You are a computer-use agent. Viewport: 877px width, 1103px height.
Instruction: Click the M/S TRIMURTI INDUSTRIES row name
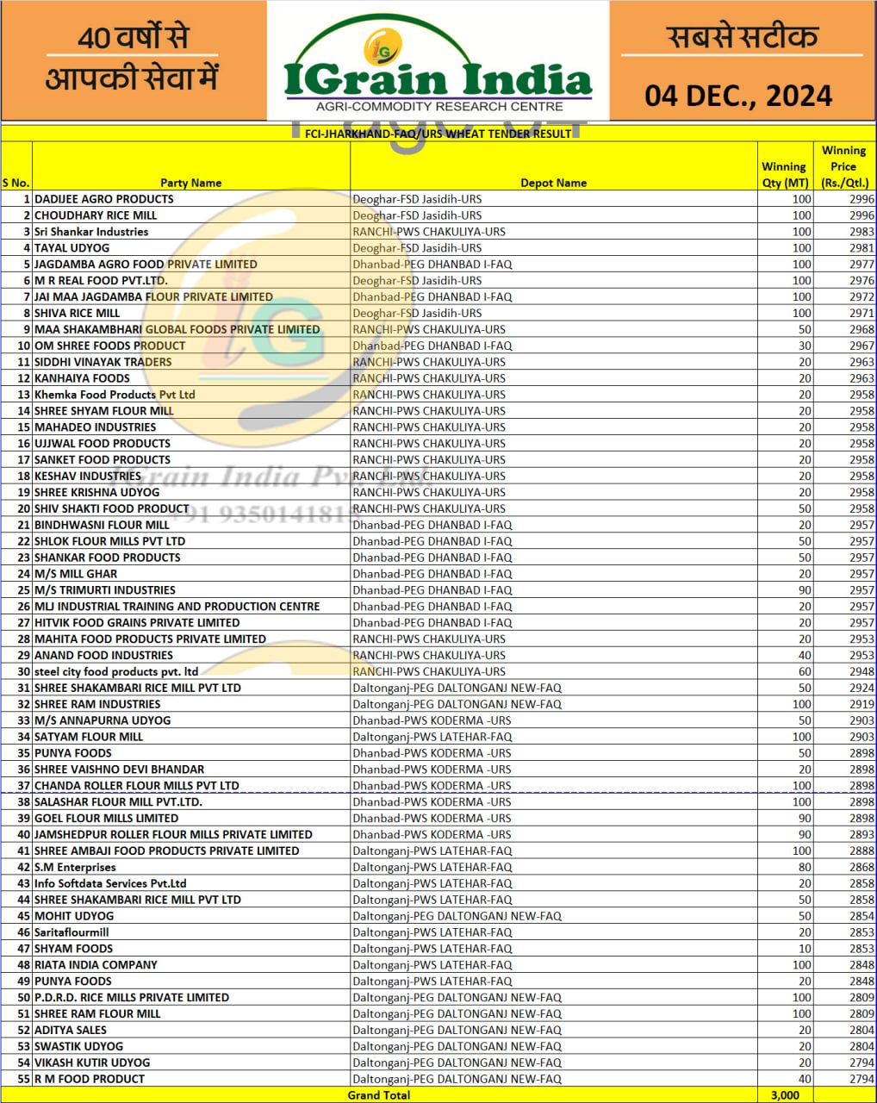tap(105, 590)
